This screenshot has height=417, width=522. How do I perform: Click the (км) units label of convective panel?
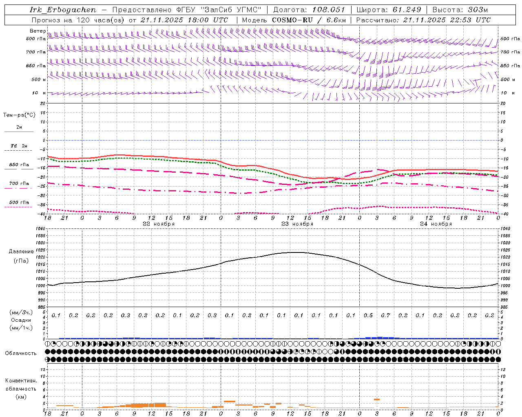(x=21, y=397)
